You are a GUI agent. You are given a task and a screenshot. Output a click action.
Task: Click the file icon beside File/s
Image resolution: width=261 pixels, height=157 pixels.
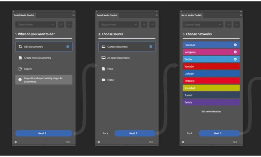pyautogui.click(x=103, y=68)
